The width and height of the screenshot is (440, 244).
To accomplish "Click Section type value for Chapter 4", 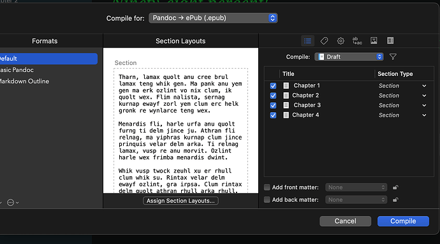I will pyautogui.click(x=388, y=115).
